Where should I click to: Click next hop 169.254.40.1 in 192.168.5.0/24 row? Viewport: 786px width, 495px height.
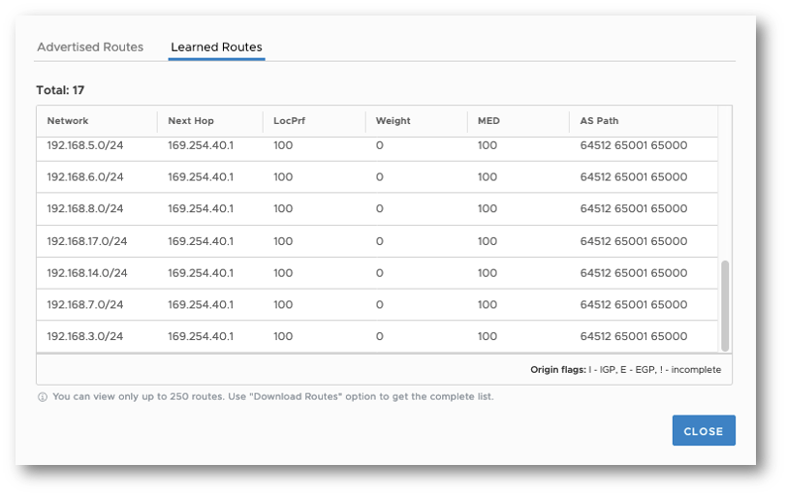point(201,146)
